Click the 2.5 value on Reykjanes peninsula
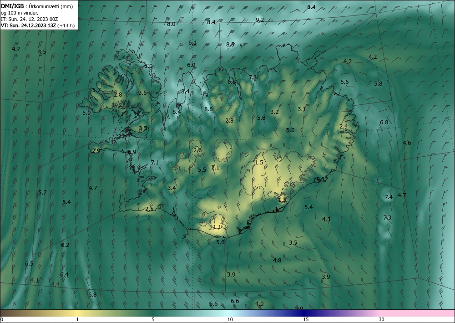The width and height of the screenshot is (455, 323). pyautogui.click(x=149, y=209)
